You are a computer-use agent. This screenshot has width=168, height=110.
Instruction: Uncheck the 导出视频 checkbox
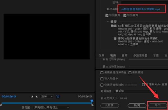click(x=107, y=16)
